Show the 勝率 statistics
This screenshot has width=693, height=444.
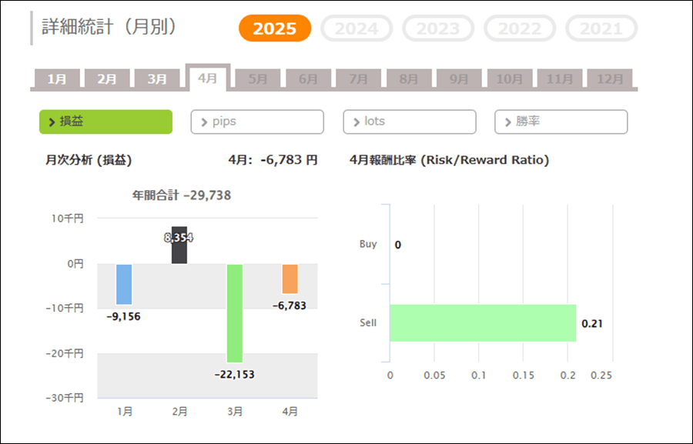click(561, 122)
